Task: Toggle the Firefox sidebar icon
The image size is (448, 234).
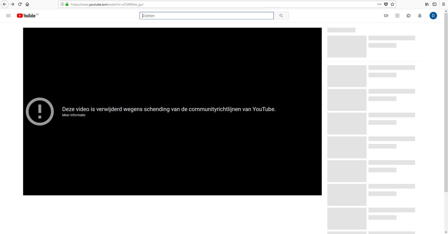Action: (434, 4)
